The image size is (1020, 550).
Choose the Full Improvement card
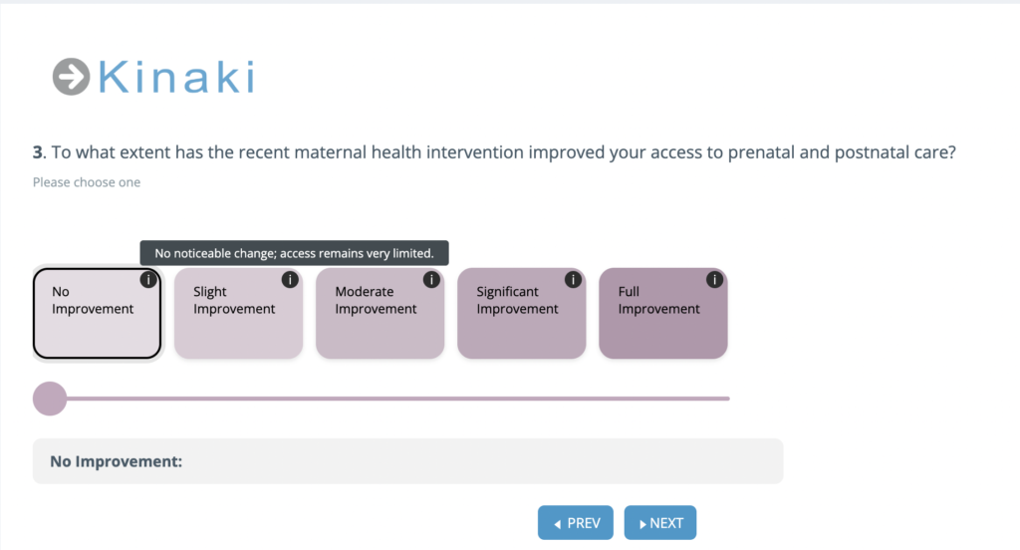[x=662, y=313]
